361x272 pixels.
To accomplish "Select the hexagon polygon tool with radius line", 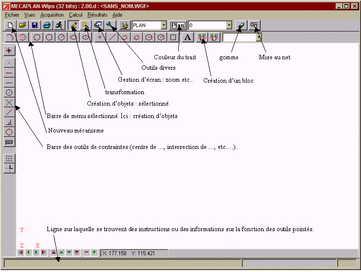I will point(161,37).
